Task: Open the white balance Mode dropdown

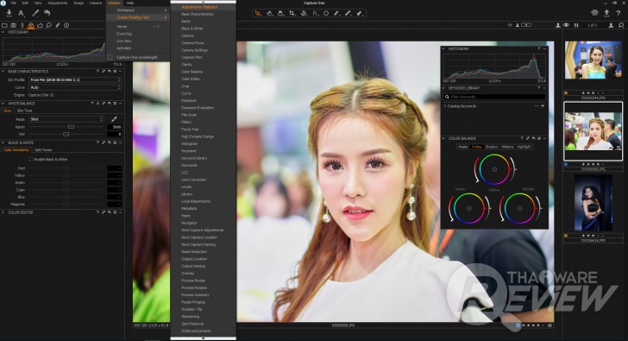Action: pos(66,119)
